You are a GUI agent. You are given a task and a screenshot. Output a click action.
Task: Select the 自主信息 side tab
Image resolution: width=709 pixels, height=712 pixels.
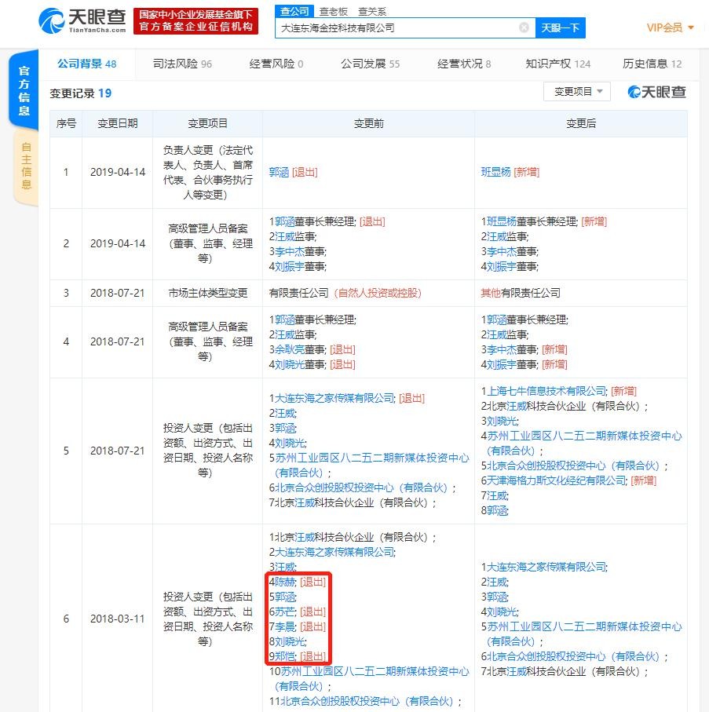[x=26, y=166]
